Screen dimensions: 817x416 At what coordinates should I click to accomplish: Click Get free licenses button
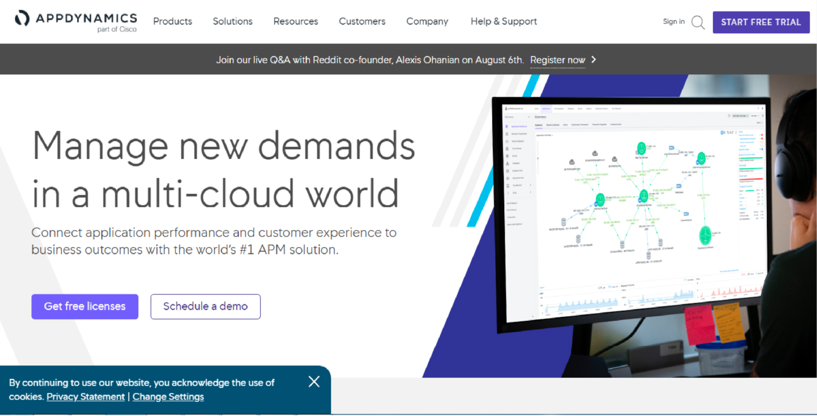coord(85,307)
